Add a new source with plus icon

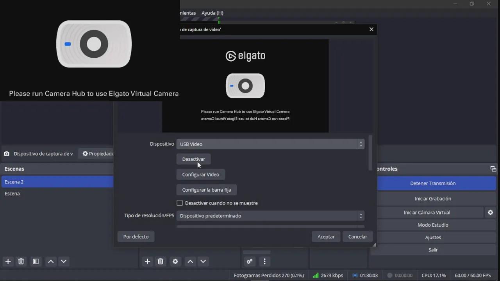(x=147, y=261)
